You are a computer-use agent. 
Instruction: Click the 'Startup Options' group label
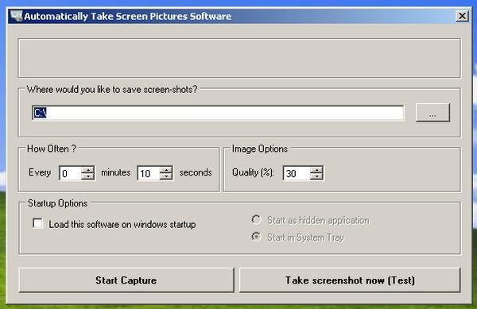(x=57, y=203)
